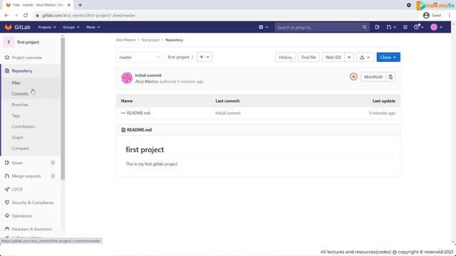The height and width of the screenshot is (256, 456).
Task: Click the failed pipeline status icon
Action: click(353, 77)
